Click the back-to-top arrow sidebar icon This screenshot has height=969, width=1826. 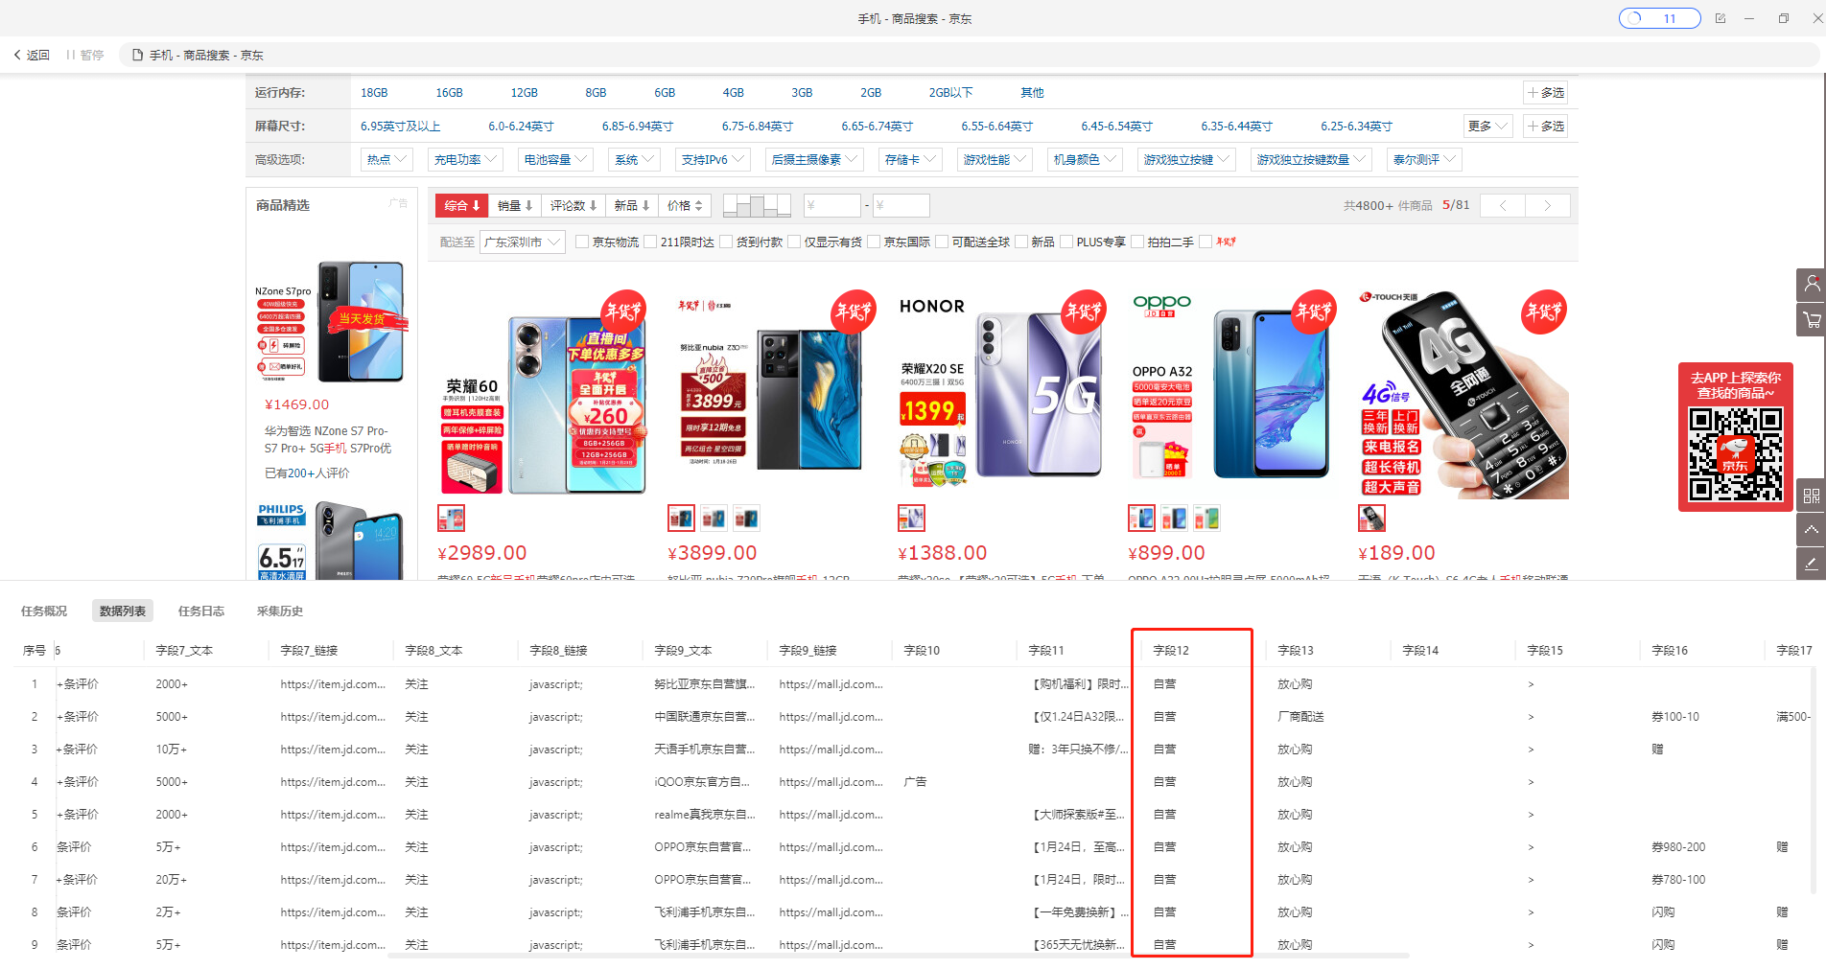1811,529
